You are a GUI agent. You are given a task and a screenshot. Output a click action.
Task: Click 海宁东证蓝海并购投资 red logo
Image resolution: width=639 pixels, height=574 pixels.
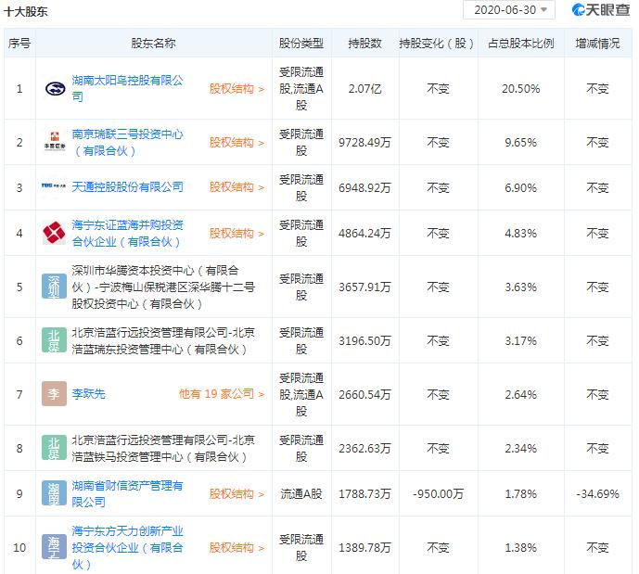click(x=54, y=233)
